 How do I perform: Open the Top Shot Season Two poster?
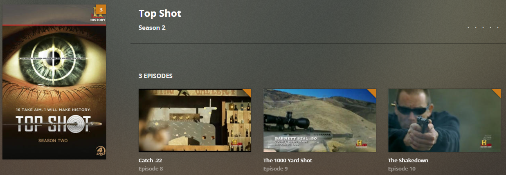(54, 82)
